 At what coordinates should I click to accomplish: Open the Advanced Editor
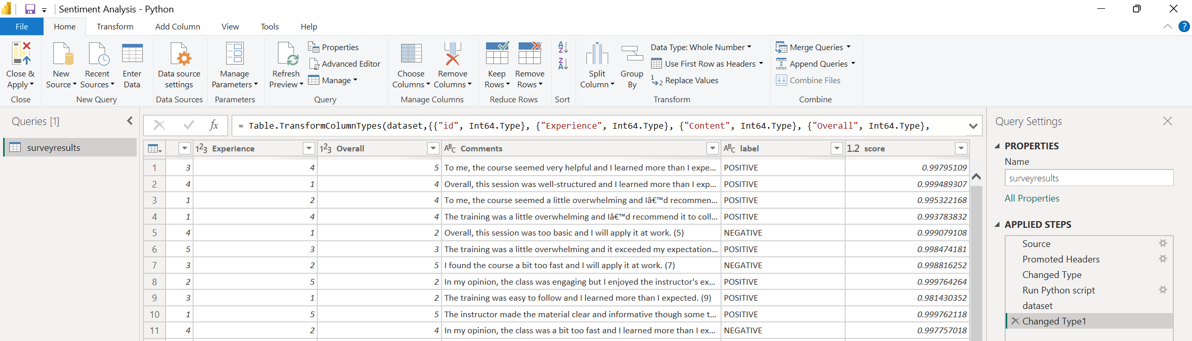pyautogui.click(x=345, y=64)
